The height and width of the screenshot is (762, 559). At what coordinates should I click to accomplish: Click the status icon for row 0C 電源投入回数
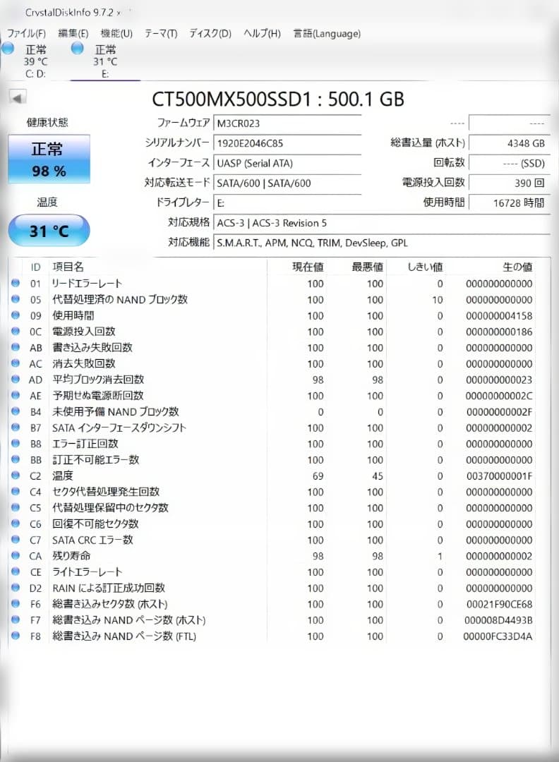[x=16, y=331]
